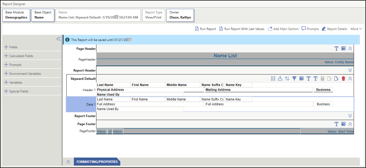
Task: Insert text using the T icon in Skyward Default
Action: (308, 79)
